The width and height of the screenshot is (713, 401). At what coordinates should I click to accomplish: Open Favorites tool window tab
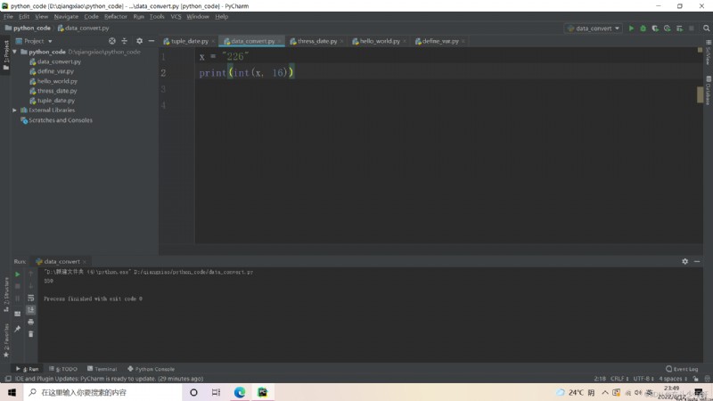tap(6, 340)
